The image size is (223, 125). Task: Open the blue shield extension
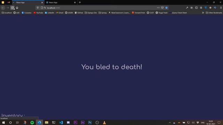click(206, 8)
